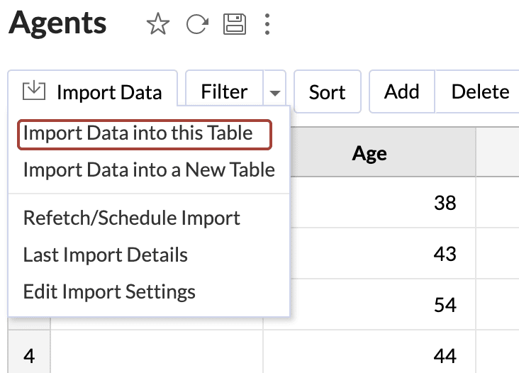Expand the Filter dropdown arrow
The width and height of the screenshot is (519, 373).
tap(275, 93)
